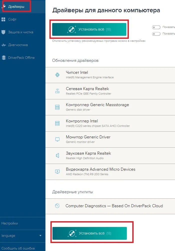Click the Realtek network card icon

(57, 91)
